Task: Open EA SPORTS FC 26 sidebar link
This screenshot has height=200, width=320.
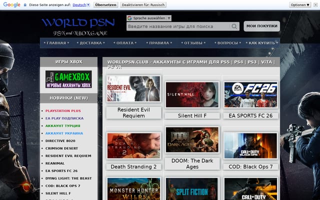Action: [61, 171]
